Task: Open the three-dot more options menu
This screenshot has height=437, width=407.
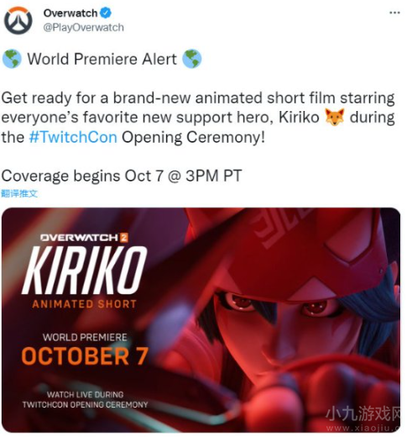Action: (394, 13)
